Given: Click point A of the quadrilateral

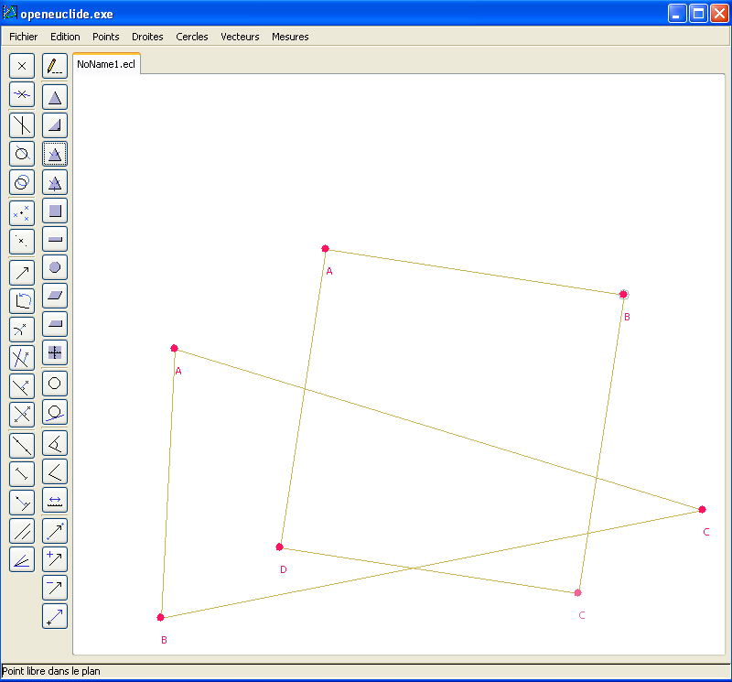Looking at the screenshot, I should click(326, 248).
